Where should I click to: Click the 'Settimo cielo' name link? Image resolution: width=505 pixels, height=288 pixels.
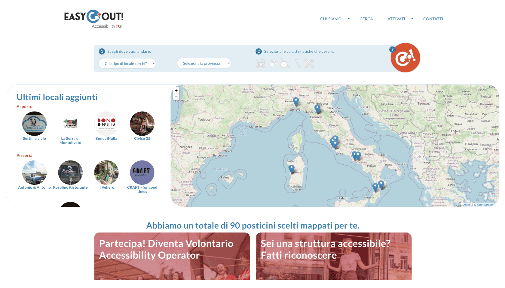click(x=35, y=139)
